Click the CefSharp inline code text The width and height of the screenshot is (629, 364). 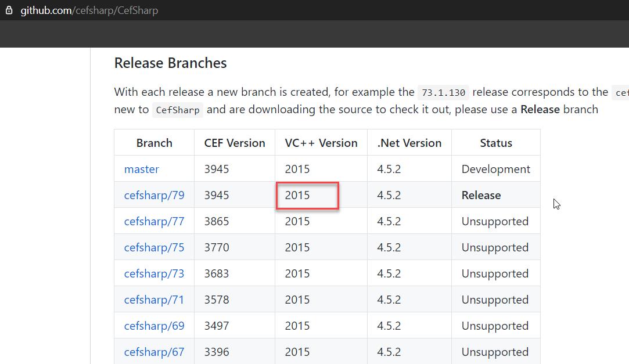point(177,110)
